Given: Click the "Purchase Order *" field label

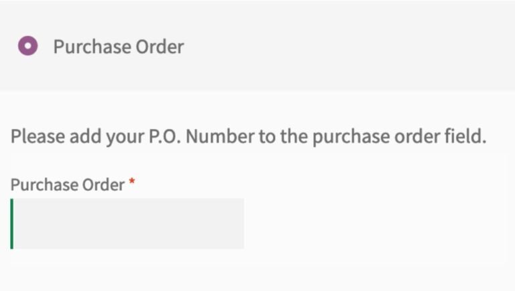Looking at the screenshot, I should click(68, 185).
